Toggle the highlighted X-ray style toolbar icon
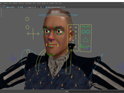This screenshot has height=93, width=124. pyautogui.click(x=22, y=7)
